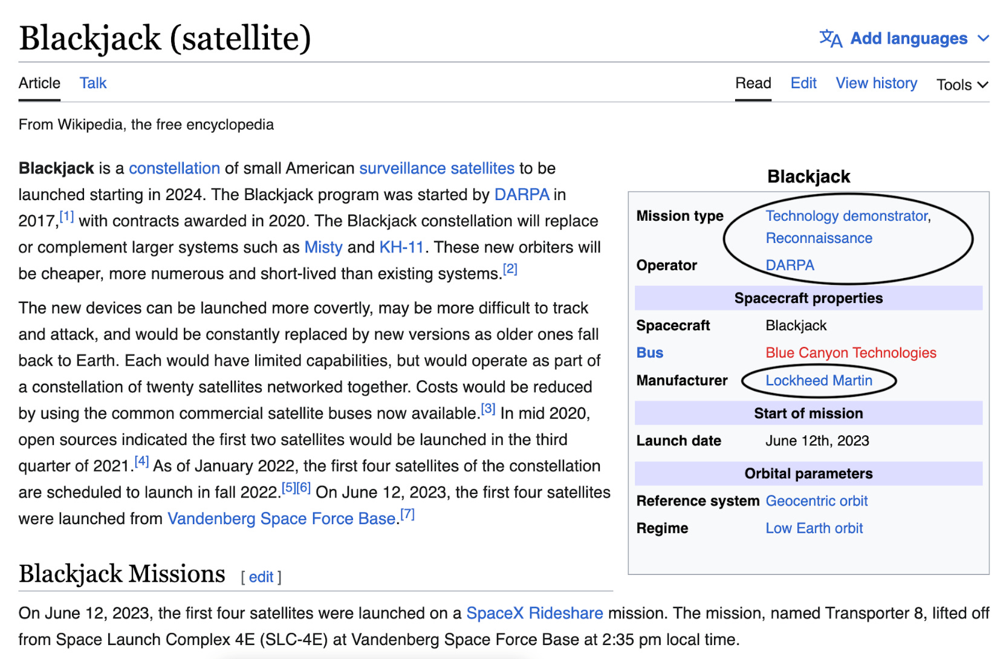The image size is (1006, 659).
Task: Click Technology demonstrator in the infobox
Action: (846, 216)
